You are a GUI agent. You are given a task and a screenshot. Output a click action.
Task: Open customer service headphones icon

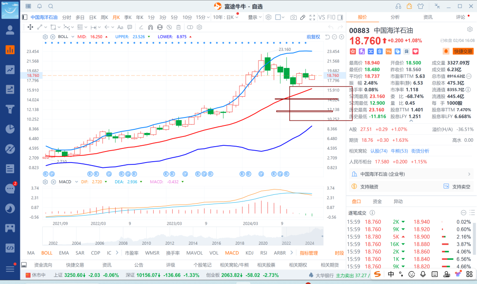398,6
